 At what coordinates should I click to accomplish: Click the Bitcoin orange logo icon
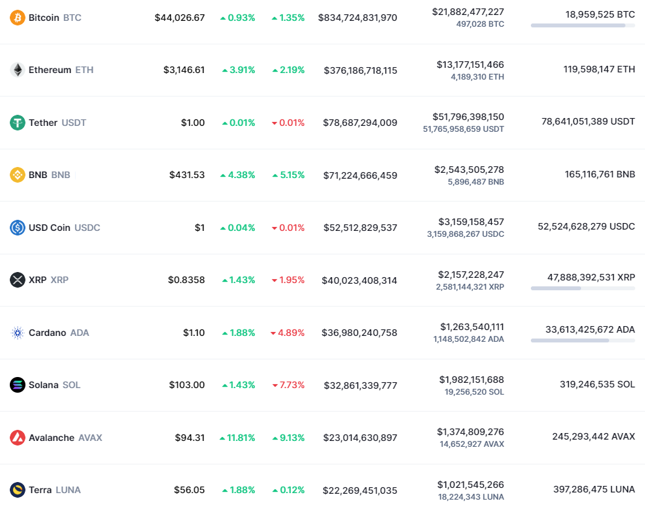[x=17, y=18]
